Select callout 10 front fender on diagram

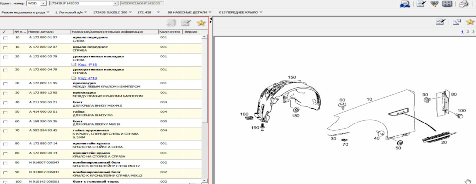[x=369, y=99]
